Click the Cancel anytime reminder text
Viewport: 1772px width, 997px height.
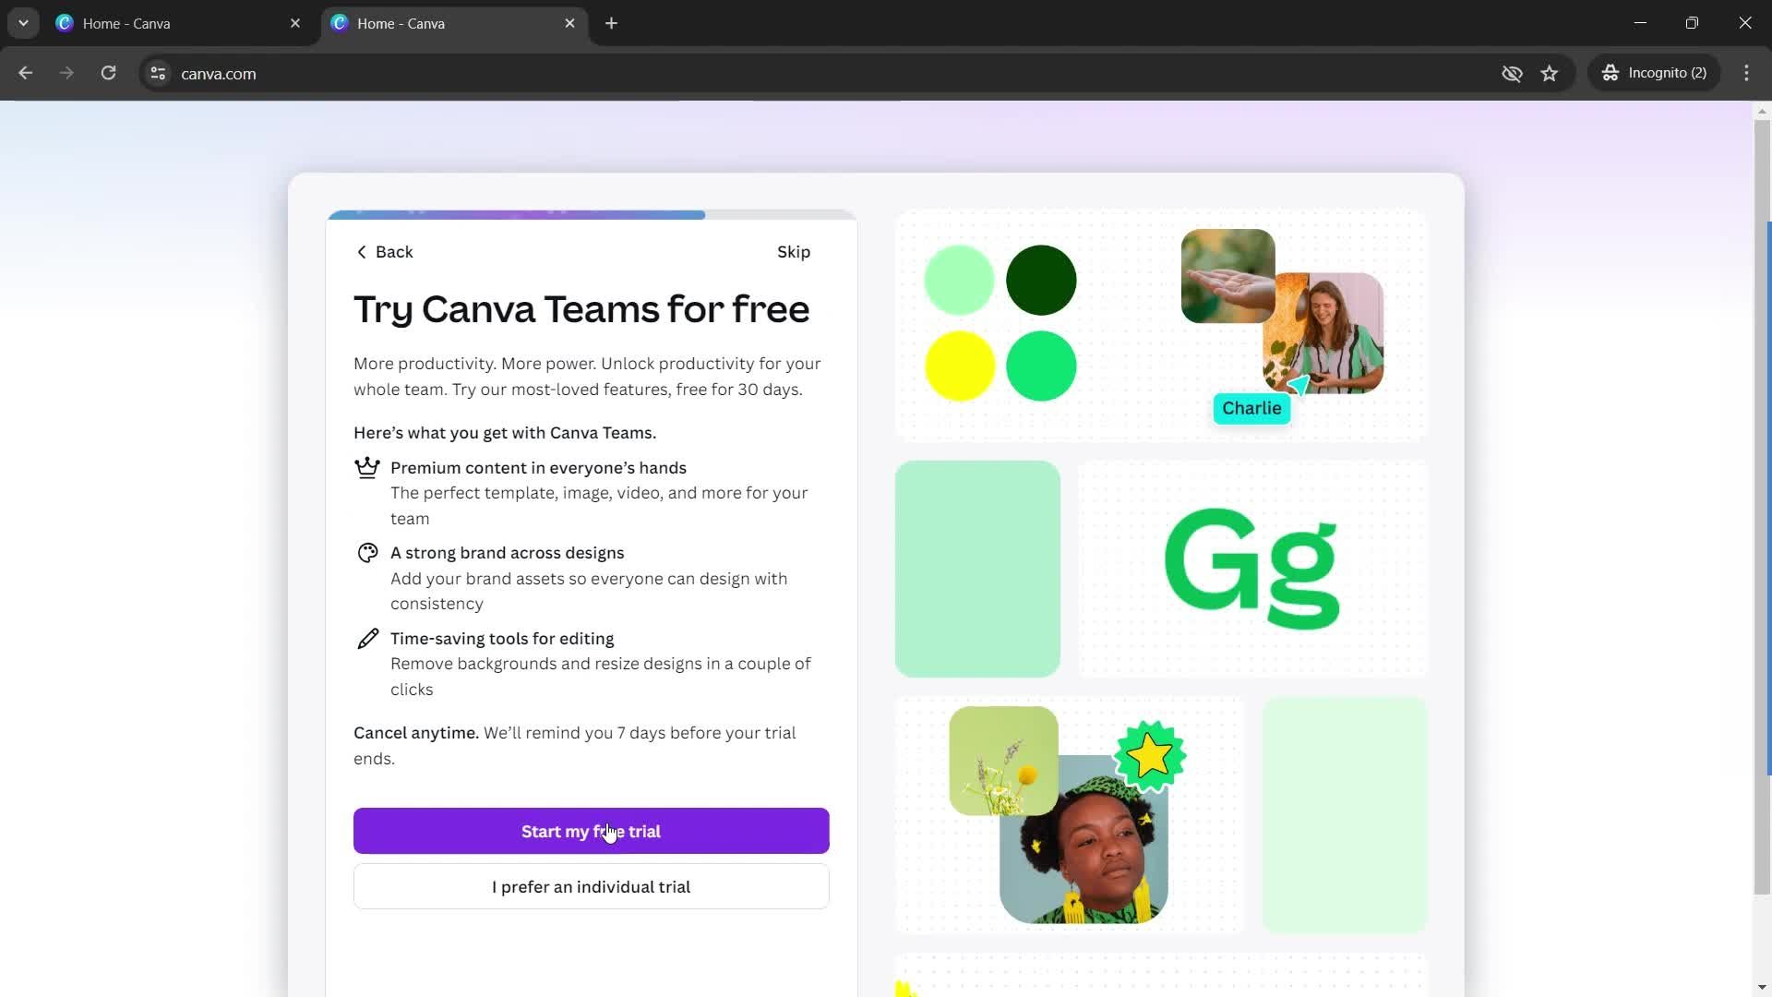(x=574, y=746)
